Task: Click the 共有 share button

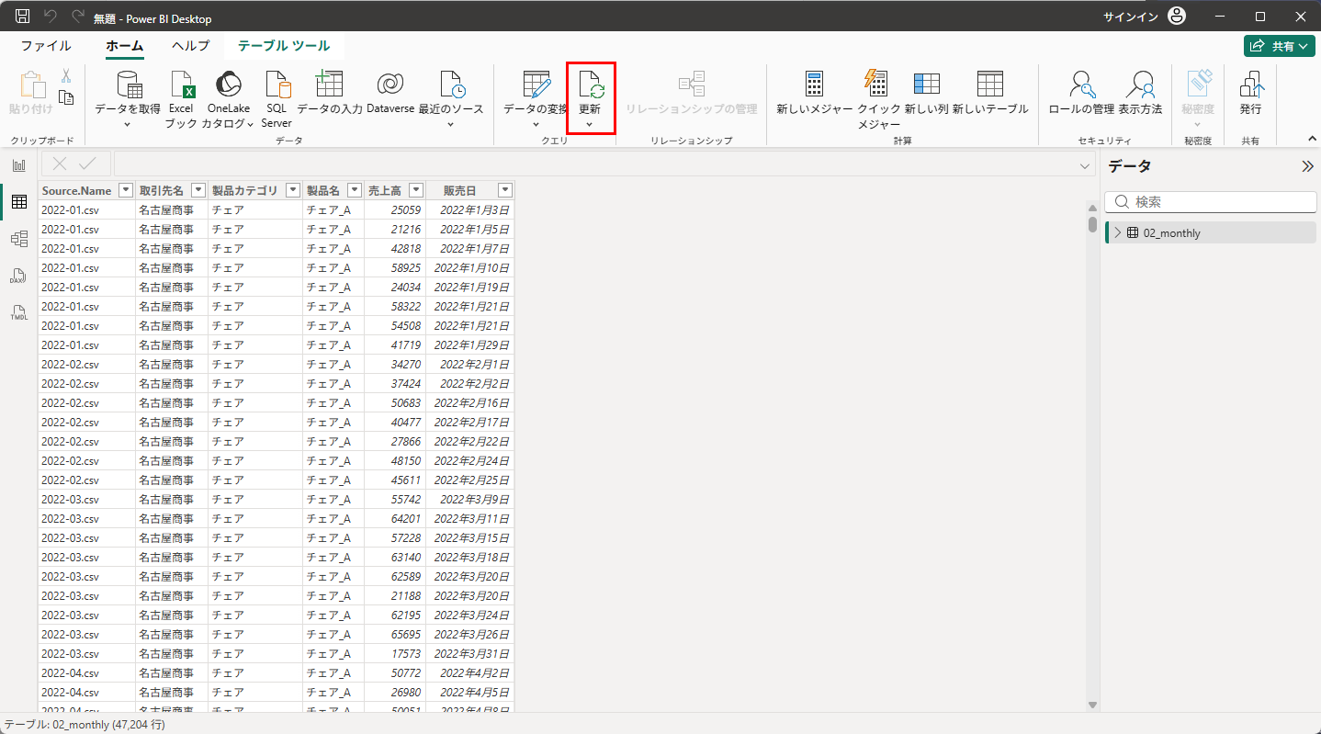Action: (1279, 46)
